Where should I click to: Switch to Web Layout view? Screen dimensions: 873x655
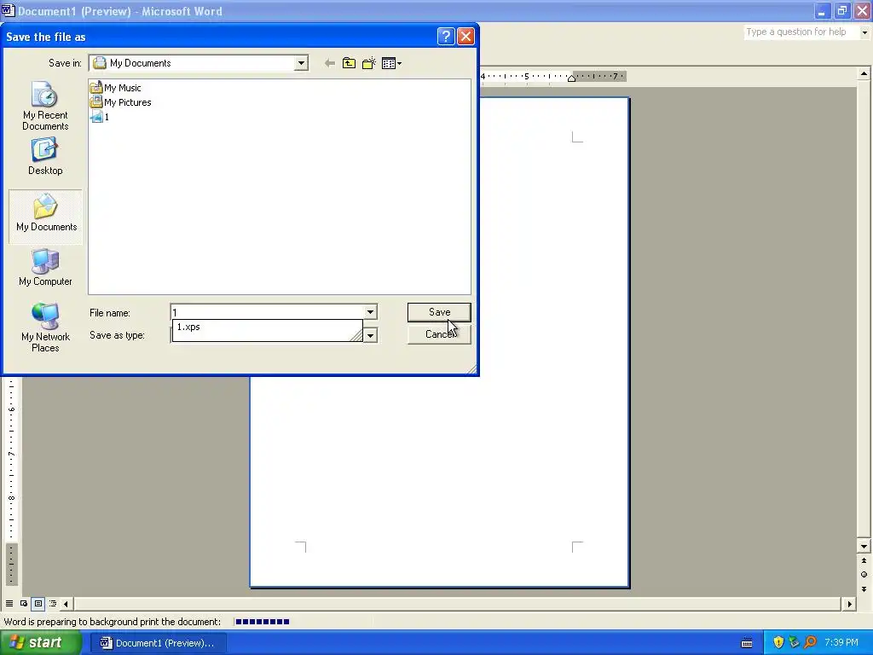click(x=24, y=604)
